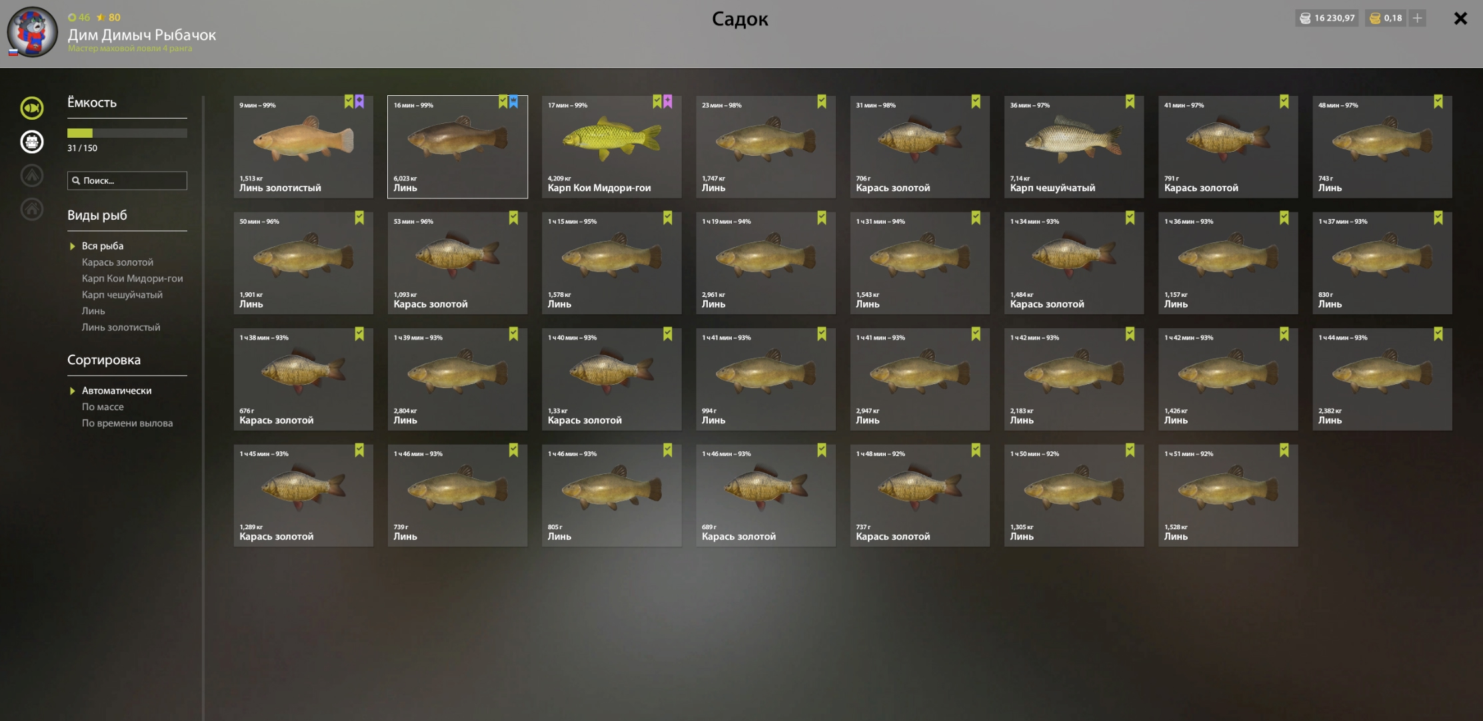Toggle green bookmark on 2,961 кг Линь card
The height and width of the screenshot is (721, 1483).
[x=822, y=218]
